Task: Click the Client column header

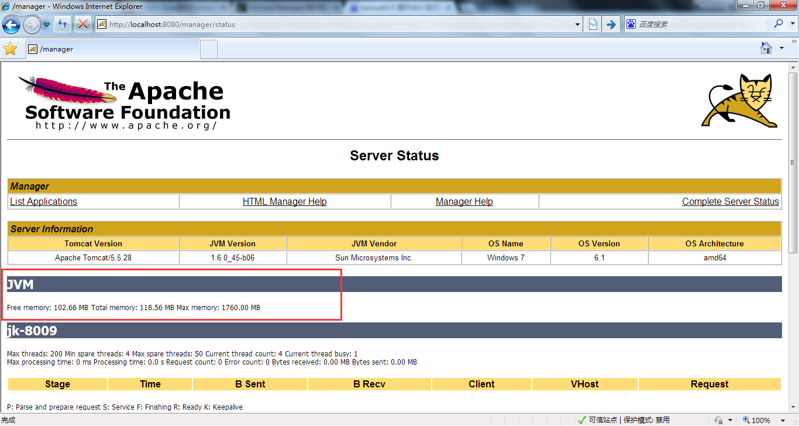Action: (x=481, y=384)
